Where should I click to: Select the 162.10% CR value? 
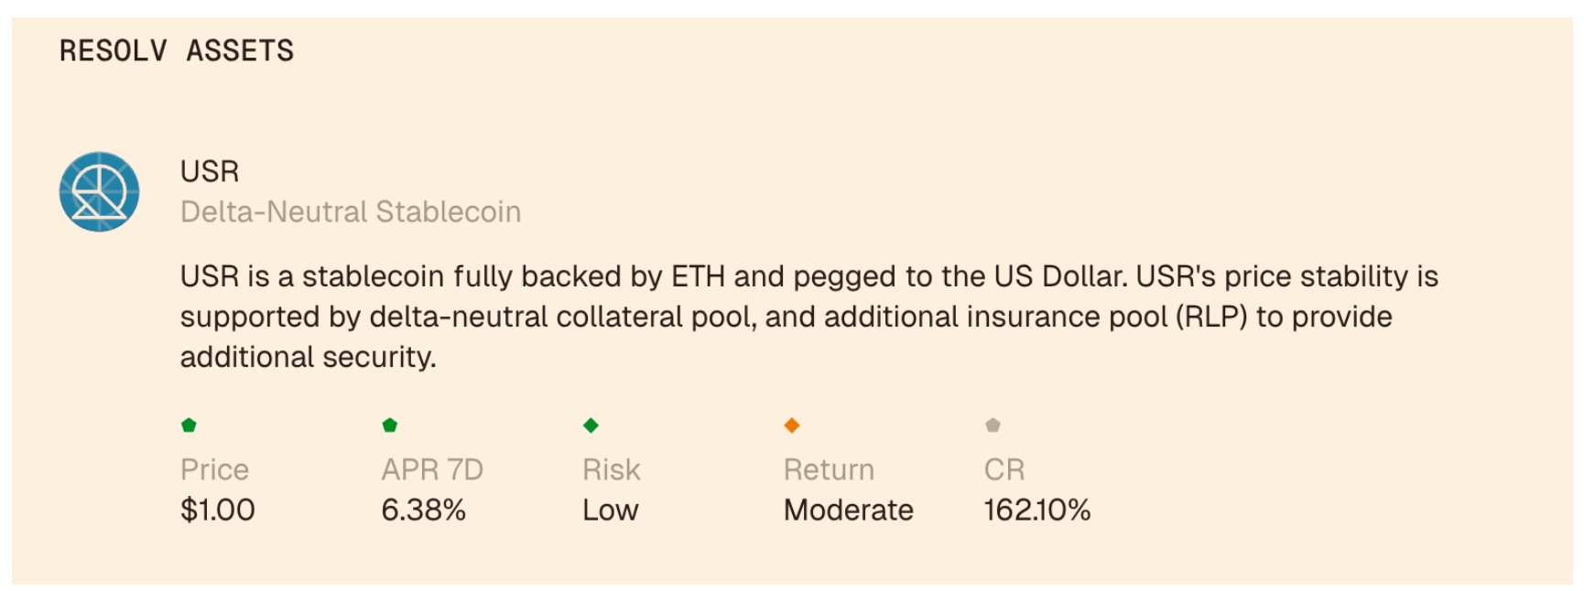[1037, 510]
